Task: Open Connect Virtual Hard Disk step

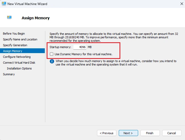Action: 19,63
